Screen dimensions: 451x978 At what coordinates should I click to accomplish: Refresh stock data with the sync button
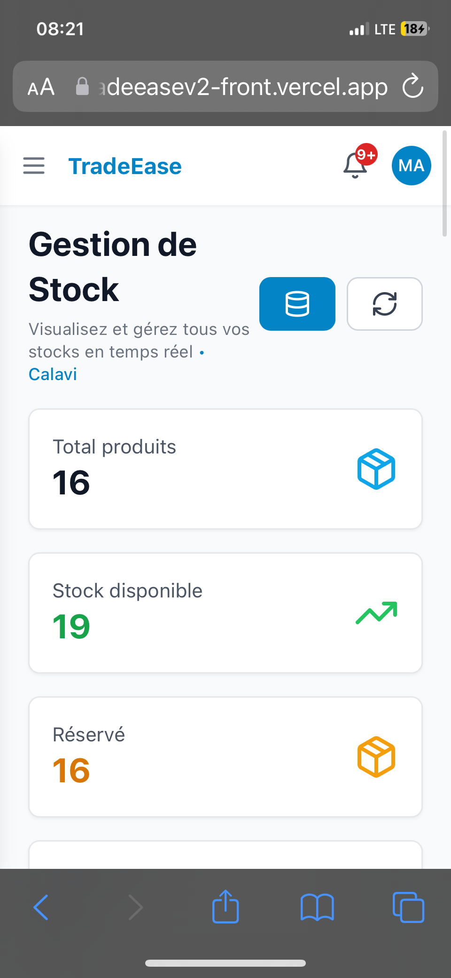click(x=384, y=304)
